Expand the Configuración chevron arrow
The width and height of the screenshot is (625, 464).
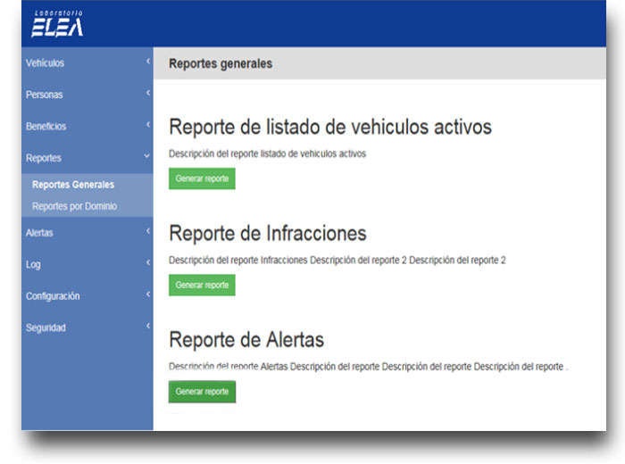point(147,294)
